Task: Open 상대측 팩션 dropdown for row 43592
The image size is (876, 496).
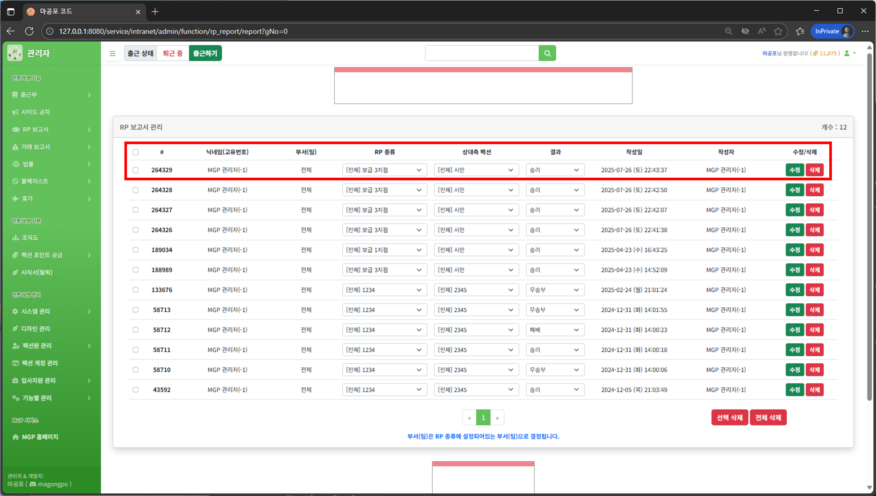Action: 476,390
